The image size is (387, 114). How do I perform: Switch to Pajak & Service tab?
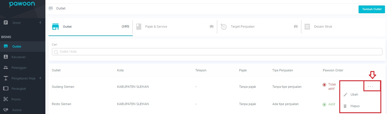coord(175,26)
